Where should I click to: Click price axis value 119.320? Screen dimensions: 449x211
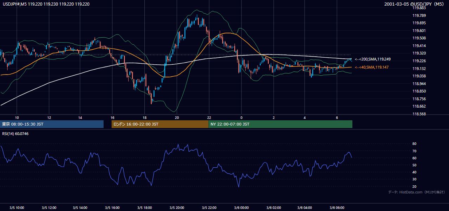point(419,53)
